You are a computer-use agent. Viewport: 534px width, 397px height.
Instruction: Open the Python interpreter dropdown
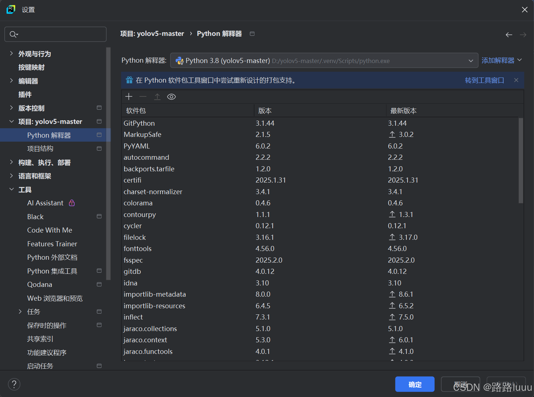coord(324,61)
